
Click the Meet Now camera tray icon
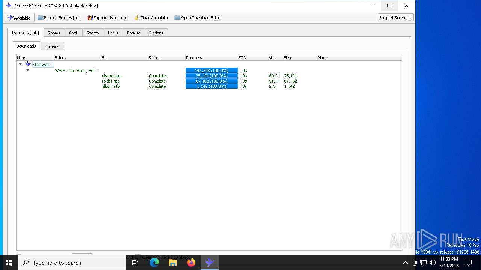414,262
